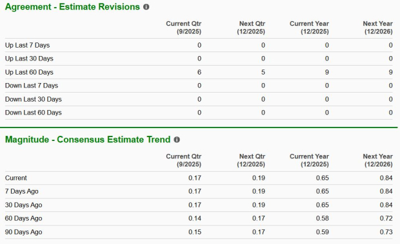400x244 pixels.
Task: Click 0.17 in the Current row
Action: (x=195, y=178)
